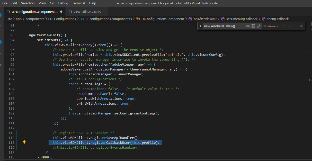Open the src breadcrumb item
This screenshot has height=161, width=312.
(10, 19)
